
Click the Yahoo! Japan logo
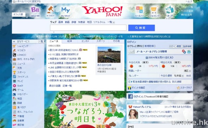(102, 11)
